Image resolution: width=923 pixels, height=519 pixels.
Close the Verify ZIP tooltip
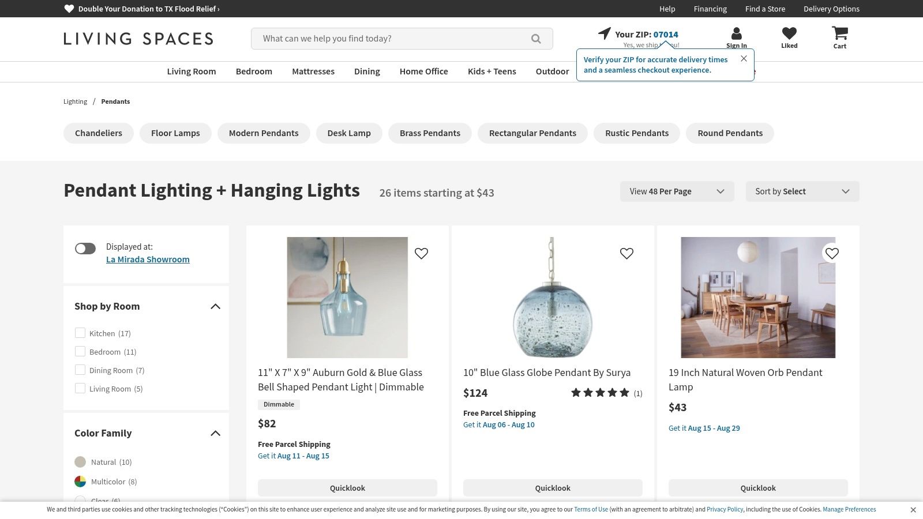click(x=744, y=58)
